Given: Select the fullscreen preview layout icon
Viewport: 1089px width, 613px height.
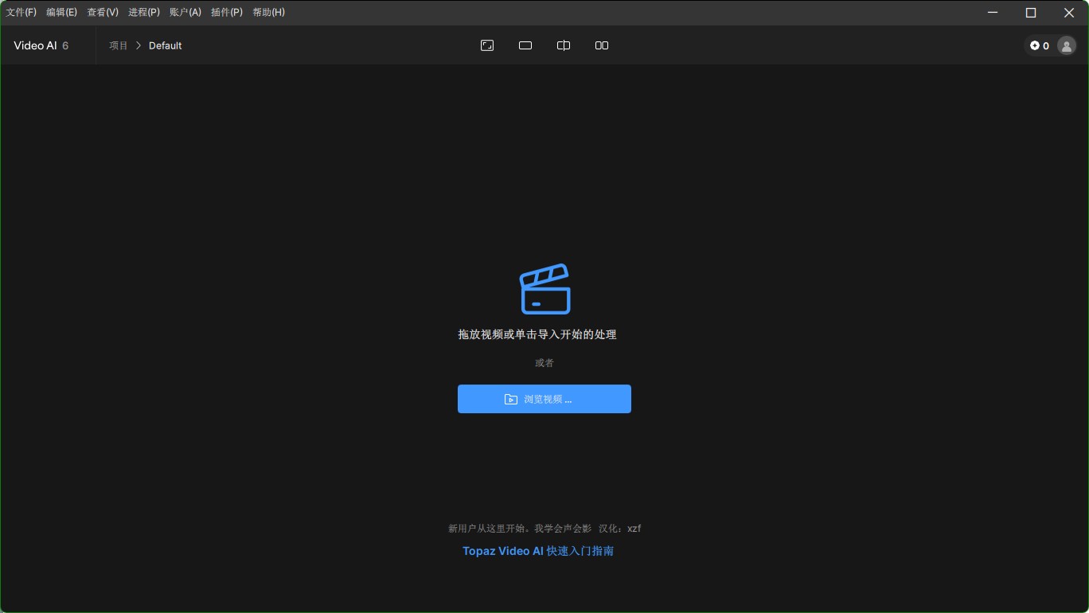Looking at the screenshot, I should pos(487,45).
